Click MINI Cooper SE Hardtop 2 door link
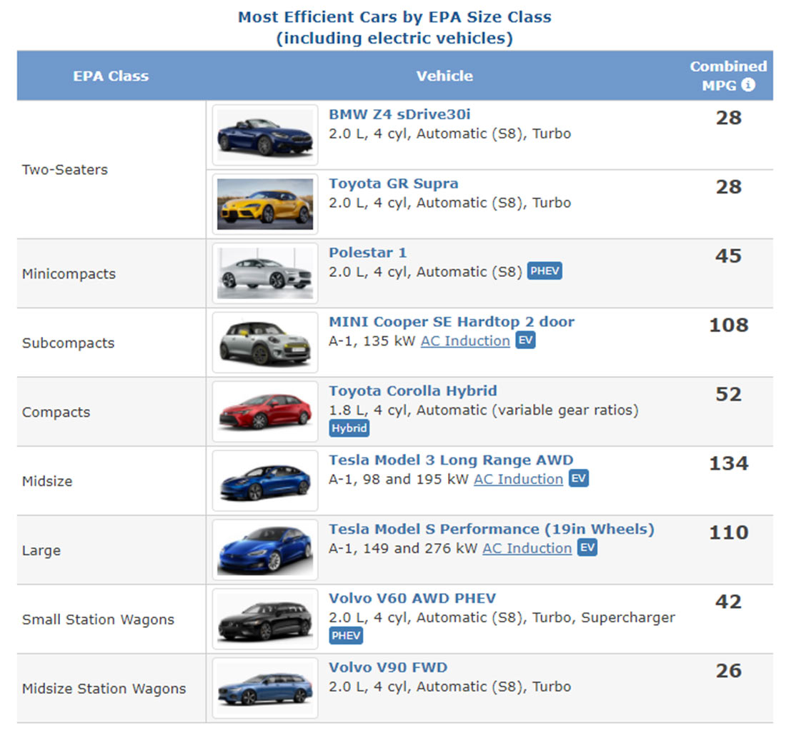Screen dimensions: 786x753 pyautogui.click(x=451, y=322)
